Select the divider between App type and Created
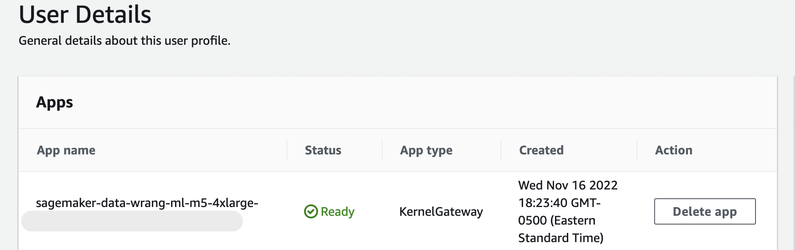Viewport: 795px width, 250px height. [x=501, y=150]
